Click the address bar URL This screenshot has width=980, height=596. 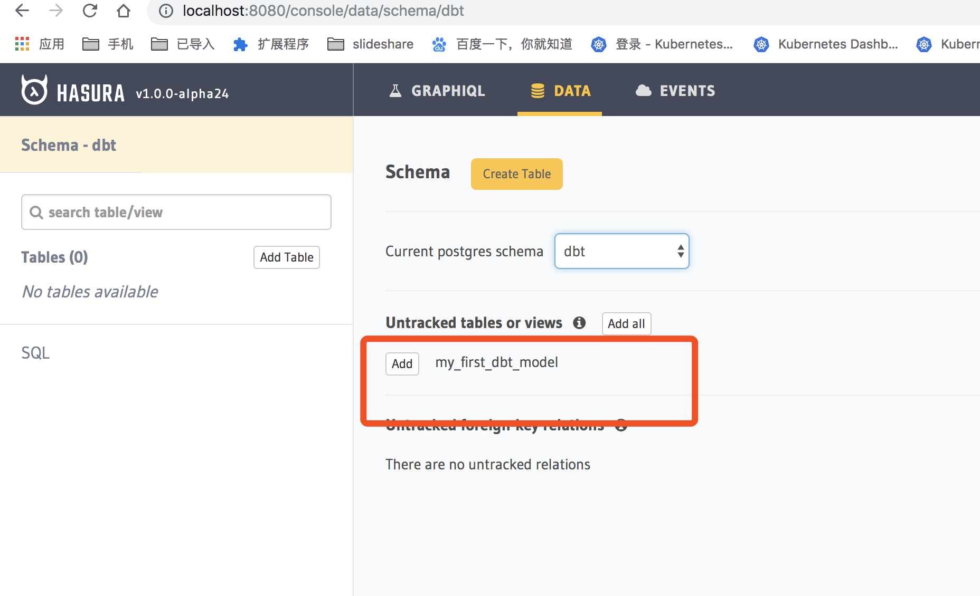(323, 11)
